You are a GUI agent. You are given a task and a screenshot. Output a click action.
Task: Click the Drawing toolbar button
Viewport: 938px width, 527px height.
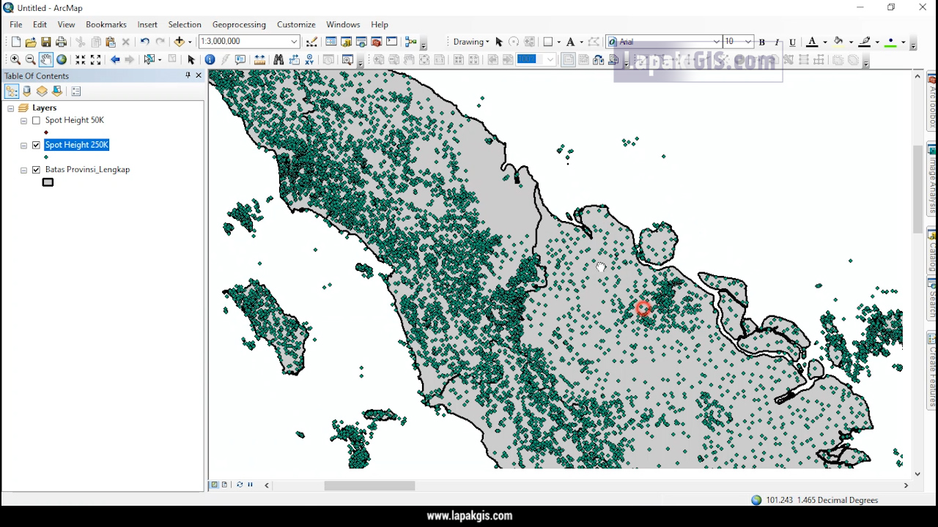(x=470, y=42)
